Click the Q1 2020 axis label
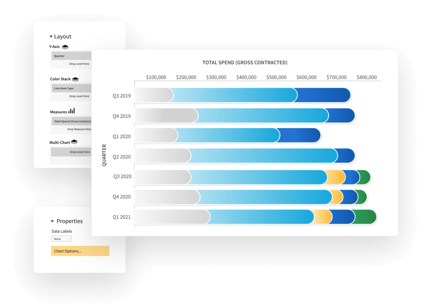Viewport: 432px width, 307px height. pos(122,136)
